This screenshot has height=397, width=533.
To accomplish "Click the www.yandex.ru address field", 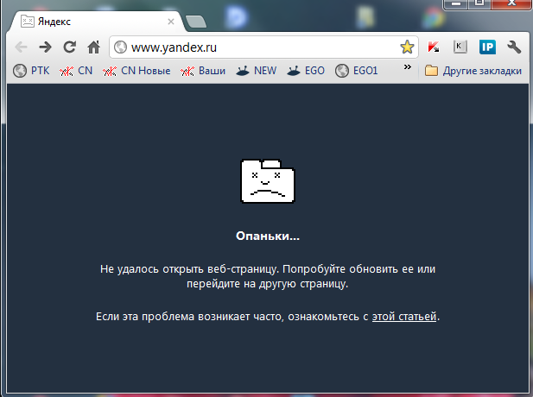I will 263,47.
